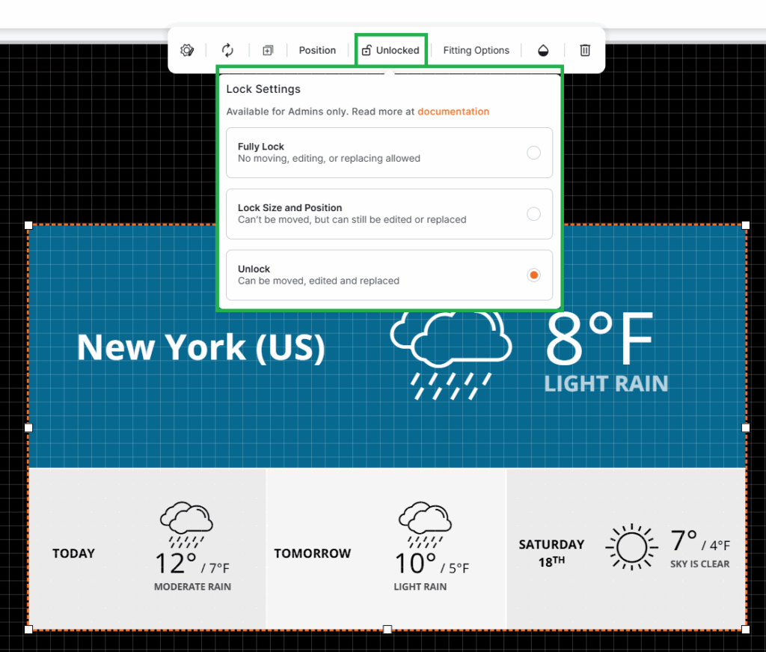Open the Position dropdown in toolbar

click(317, 50)
